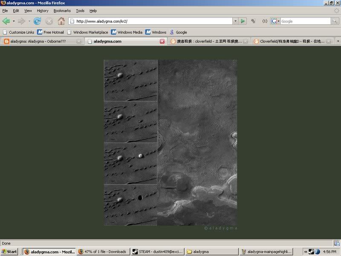Open the address bar URL dropdown
This screenshot has height=256, width=341.
coord(235,21)
